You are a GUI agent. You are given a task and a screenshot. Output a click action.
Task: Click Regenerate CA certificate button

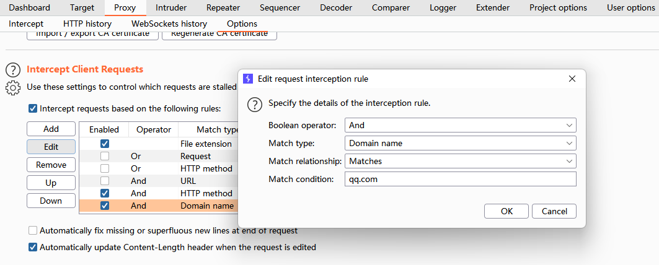coord(219,35)
